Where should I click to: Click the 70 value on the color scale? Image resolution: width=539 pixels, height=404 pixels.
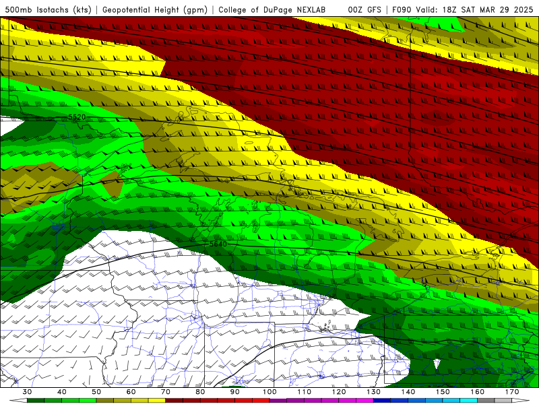pyautogui.click(x=166, y=392)
